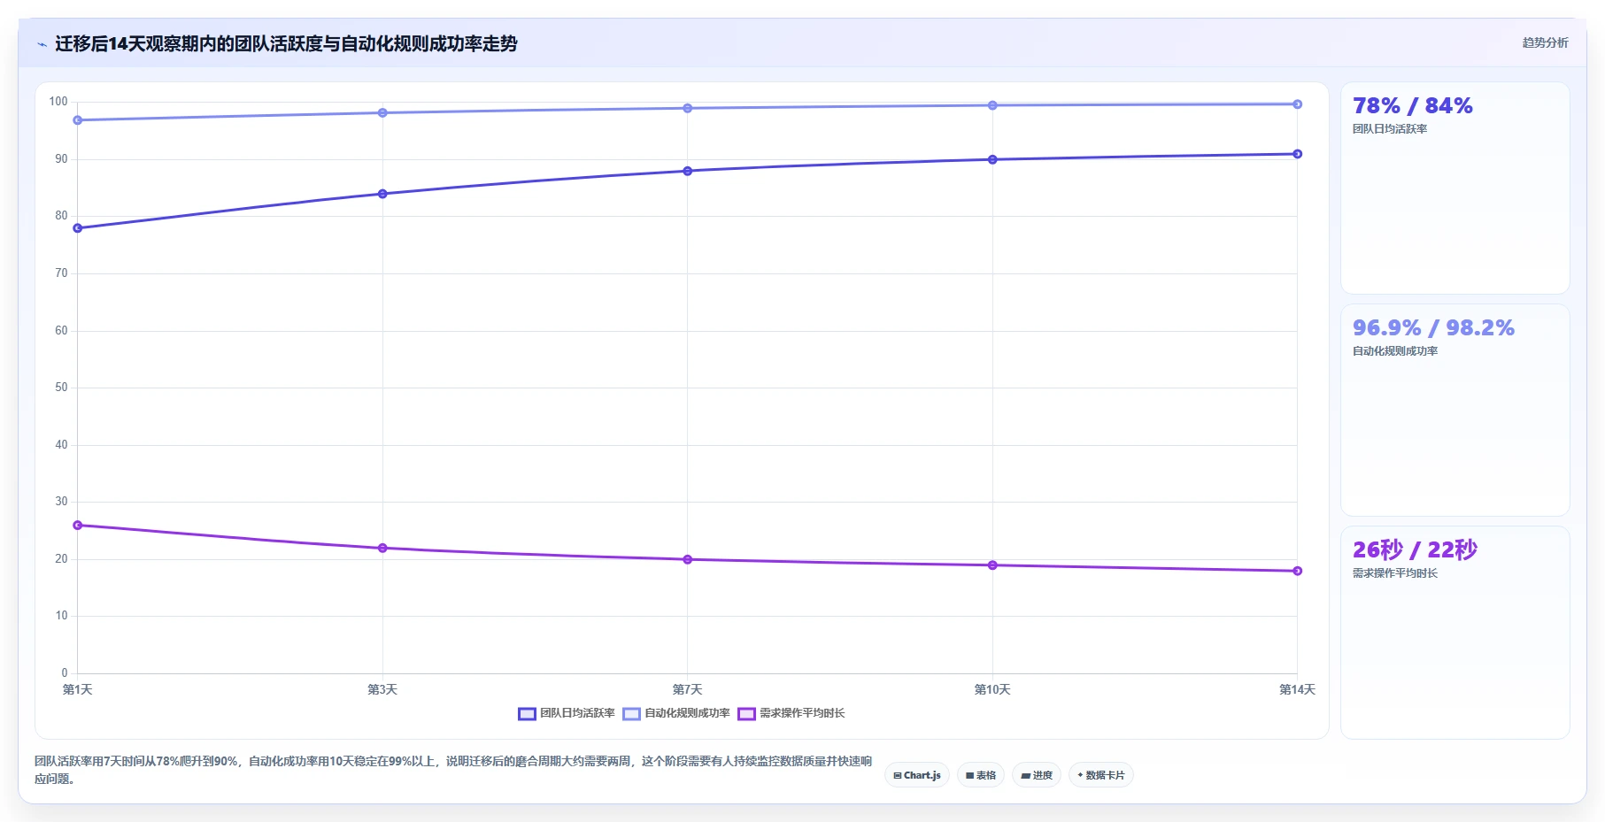Click the 团队日均活跃率 label under 78% / 84%
This screenshot has height=822, width=1605.
[x=1390, y=129]
